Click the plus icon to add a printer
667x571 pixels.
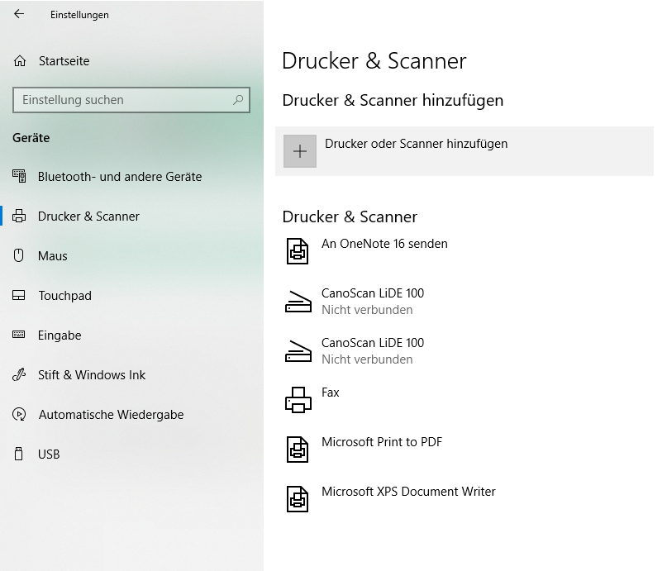300,151
